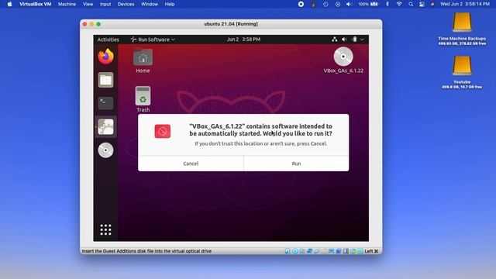Screen dimensions: 496x279
Task: Click the macOS volume menu bar icon
Action: pyautogui.click(x=349, y=4)
